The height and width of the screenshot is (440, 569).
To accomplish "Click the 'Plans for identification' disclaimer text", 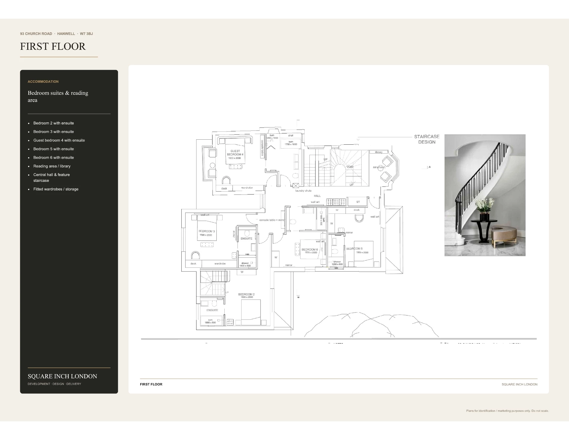I will coord(507,411).
